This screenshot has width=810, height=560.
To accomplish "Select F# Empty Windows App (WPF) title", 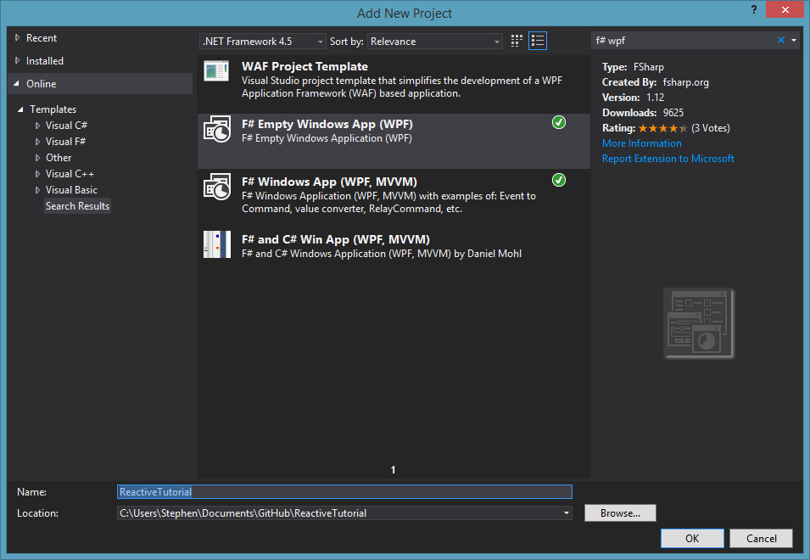I will click(x=327, y=124).
